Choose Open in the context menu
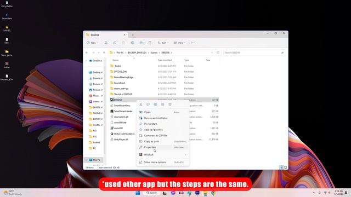The height and width of the screenshot is (197, 351). click(163, 112)
